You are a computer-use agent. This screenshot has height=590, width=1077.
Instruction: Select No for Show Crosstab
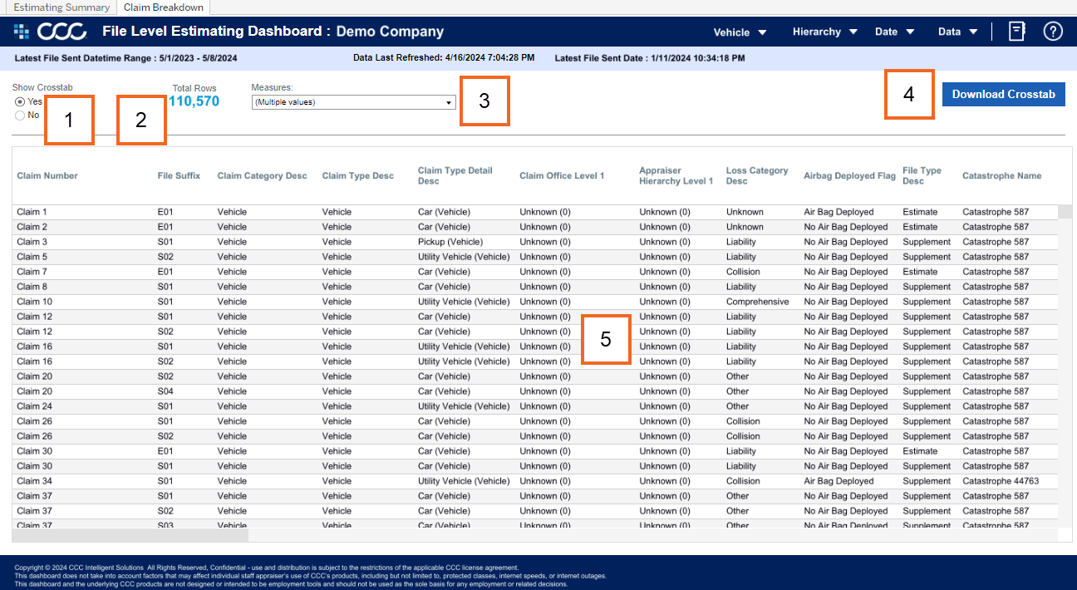20,116
